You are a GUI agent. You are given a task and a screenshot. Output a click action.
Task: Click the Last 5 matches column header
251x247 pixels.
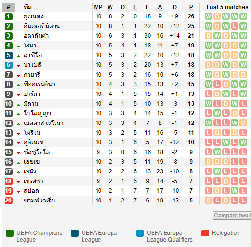pos(227,7)
